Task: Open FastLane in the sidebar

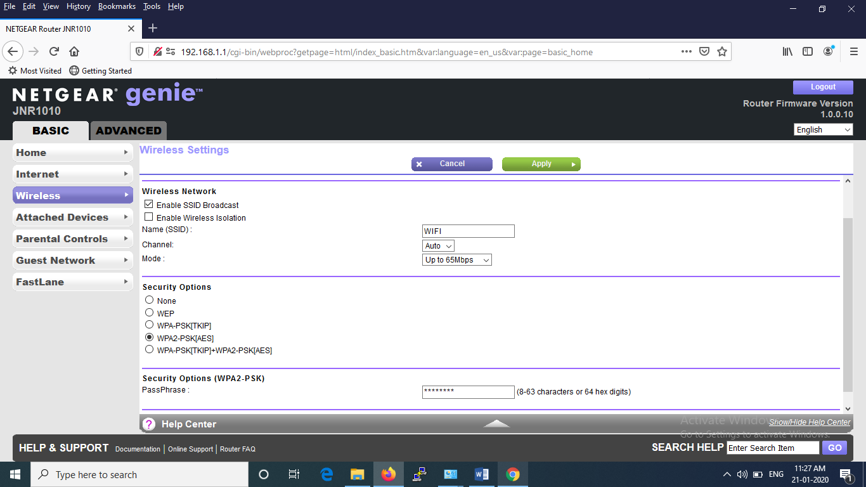Action: coord(73,282)
